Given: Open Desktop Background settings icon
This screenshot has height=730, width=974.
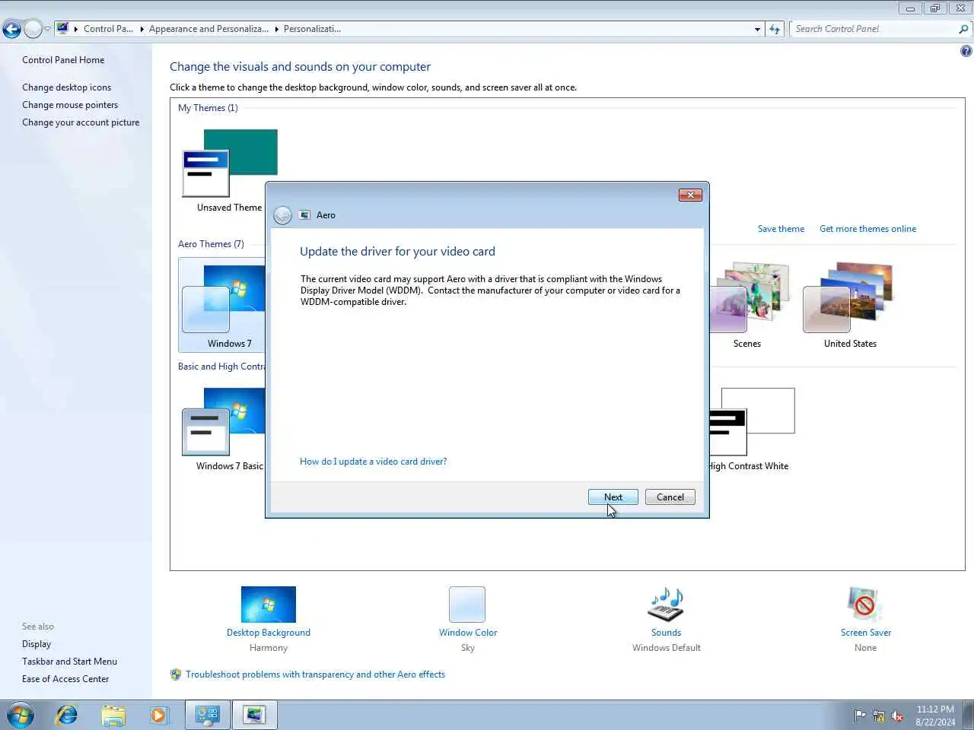Looking at the screenshot, I should click(x=268, y=605).
